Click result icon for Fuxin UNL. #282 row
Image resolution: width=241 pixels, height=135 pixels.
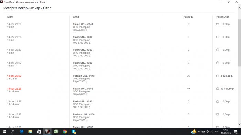click(218, 102)
